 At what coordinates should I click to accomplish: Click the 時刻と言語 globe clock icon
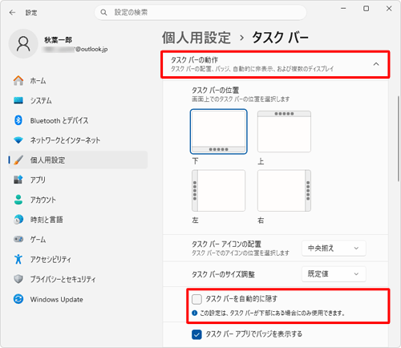coord(18,220)
